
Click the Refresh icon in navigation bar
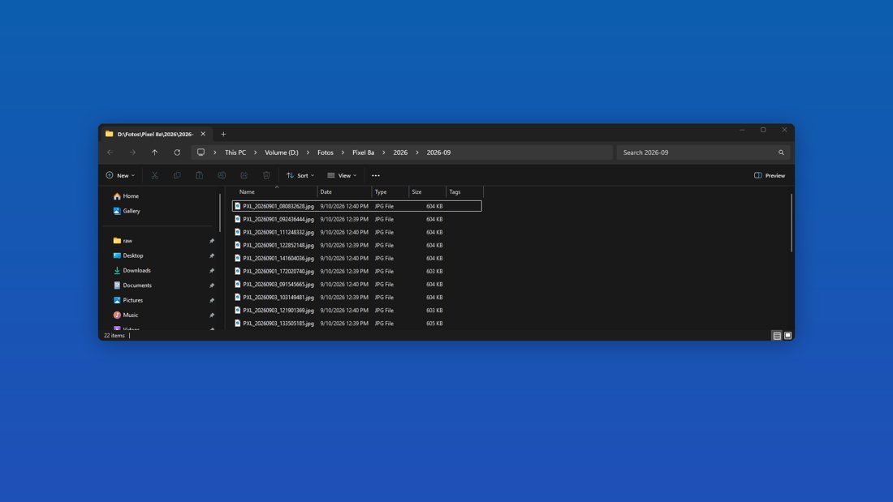point(177,152)
